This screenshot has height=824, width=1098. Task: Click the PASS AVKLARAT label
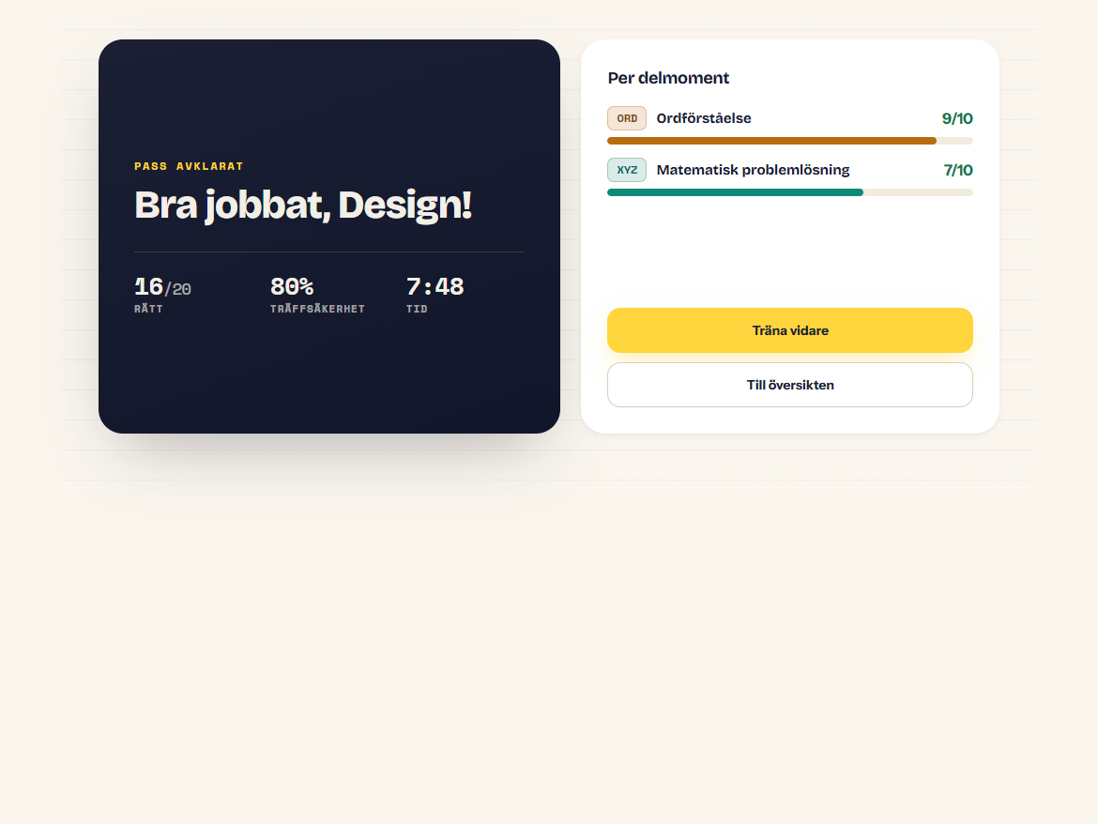tap(189, 167)
